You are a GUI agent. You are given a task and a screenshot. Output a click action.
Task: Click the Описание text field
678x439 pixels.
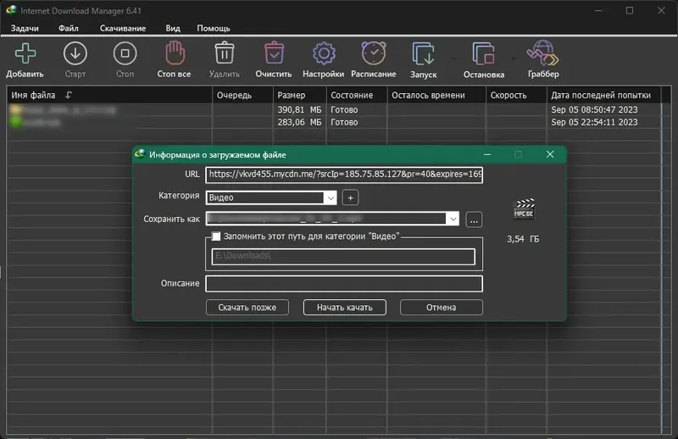pyautogui.click(x=344, y=284)
